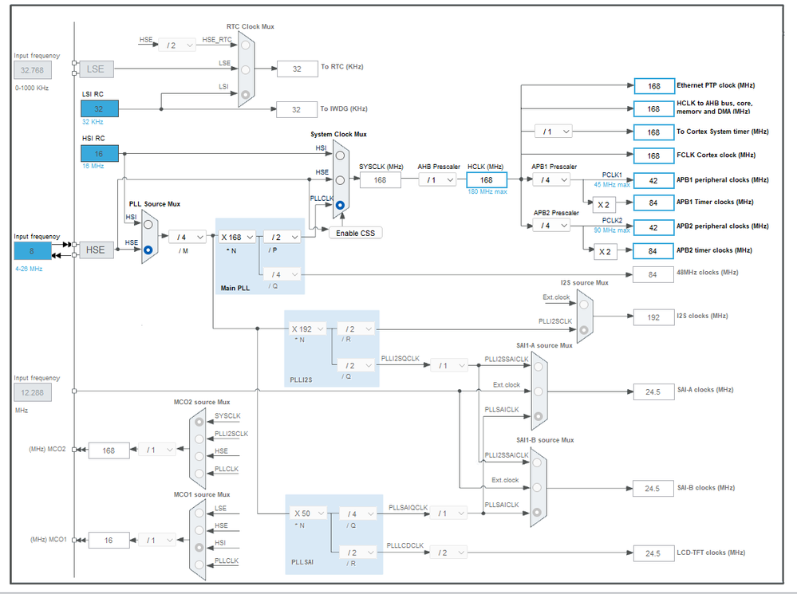Viewport: 797px width, 594px height.
Task: Open the PLLSAI /Q divider dropdown
Action: (358, 514)
